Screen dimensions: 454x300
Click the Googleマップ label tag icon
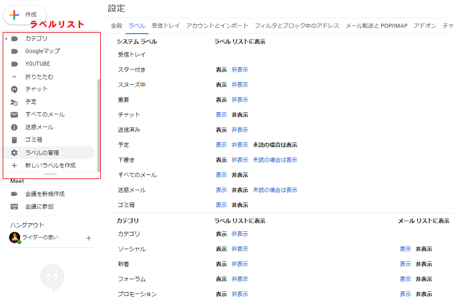[x=15, y=51]
